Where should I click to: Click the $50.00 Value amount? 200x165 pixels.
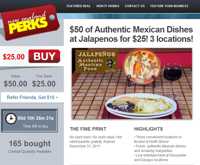click(15, 84)
